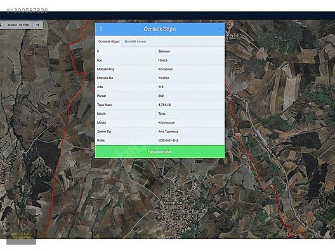Select the Samsun value cell
335x251 pixels.
coord(164,51)
